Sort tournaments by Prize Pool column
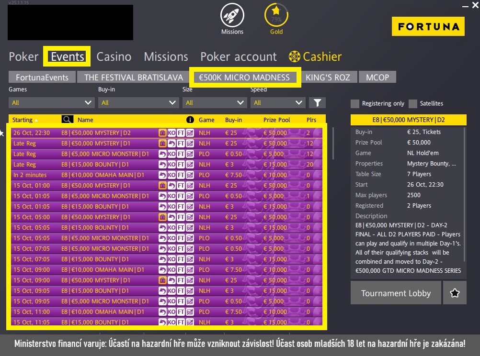Screen dimensions: 480x356 click(275, 120)
